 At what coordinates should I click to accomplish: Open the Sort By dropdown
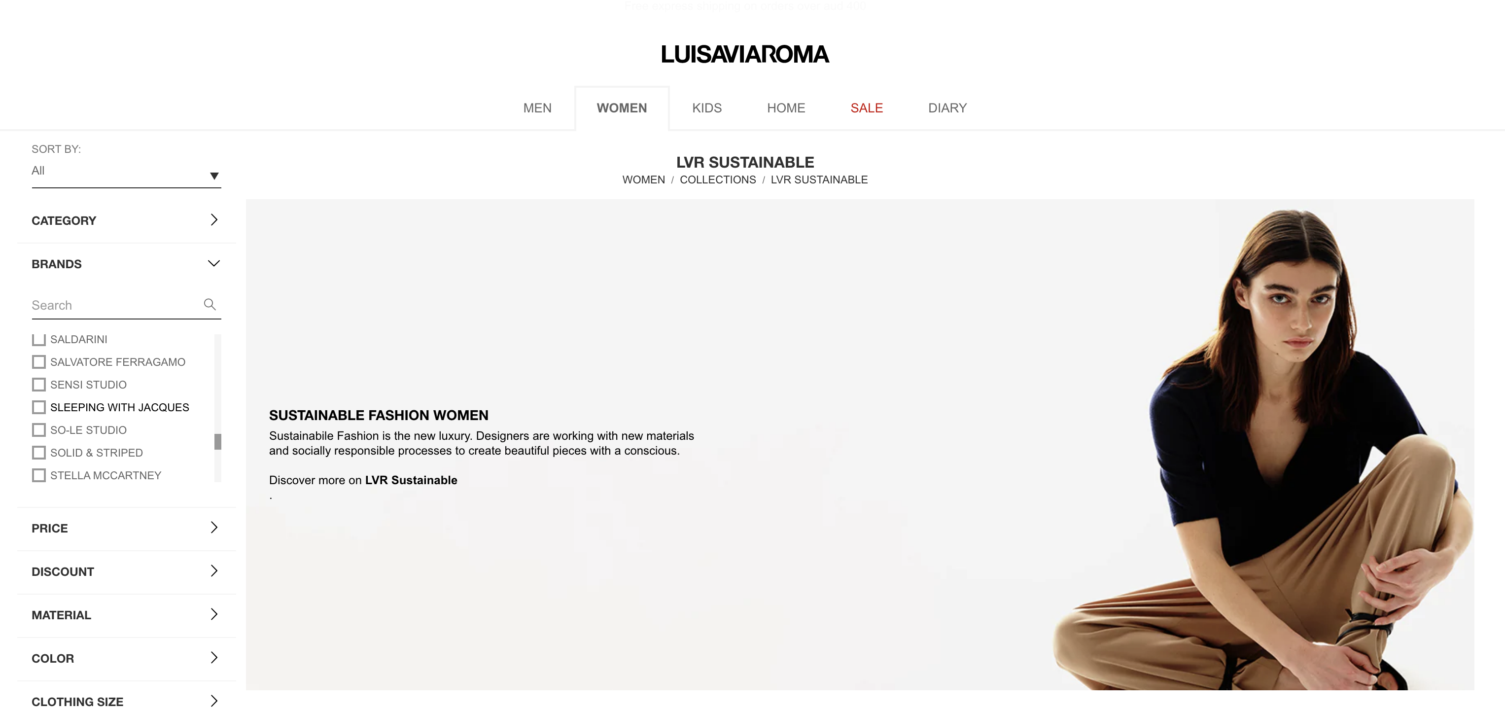coord(126,171)
